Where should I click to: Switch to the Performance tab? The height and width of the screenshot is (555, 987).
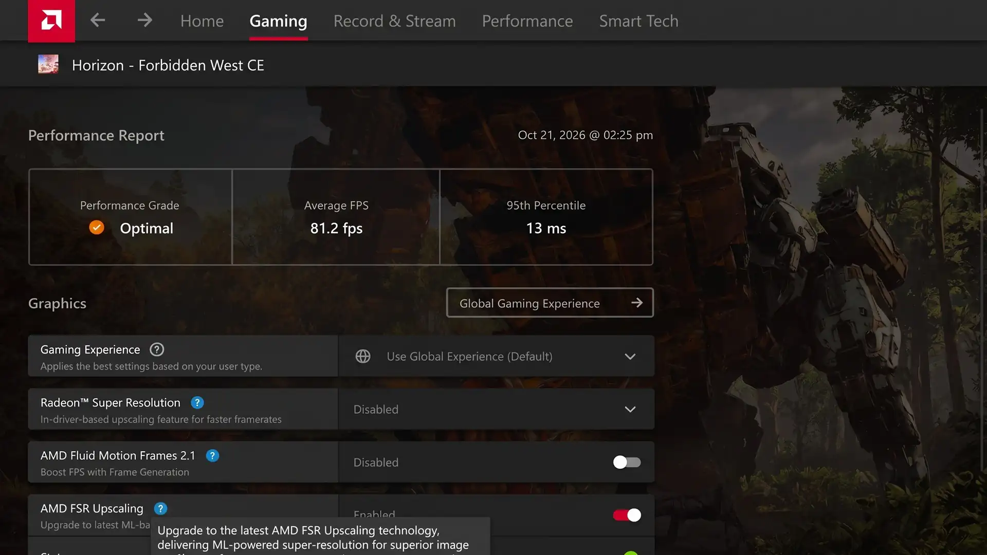tap(527, 21)
